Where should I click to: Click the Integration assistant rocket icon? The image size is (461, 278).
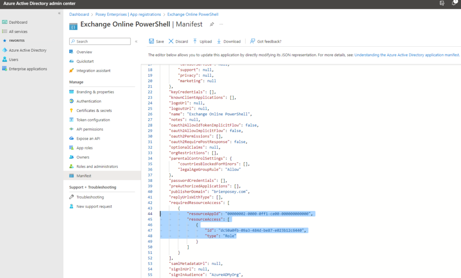click(71, 71)
